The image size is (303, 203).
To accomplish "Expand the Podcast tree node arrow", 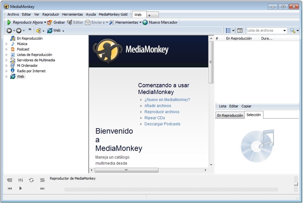I will point(7,49).
